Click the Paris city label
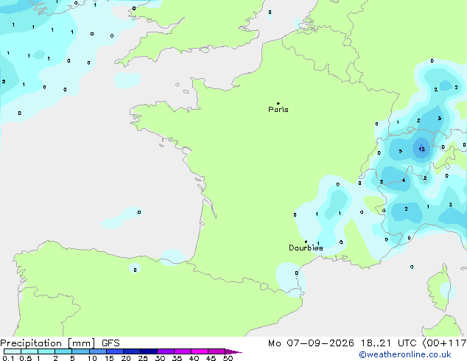Screen dimensions: 467x361 (x=278, y=110)
